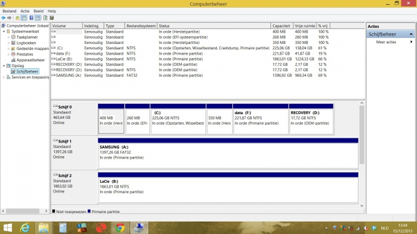Open the Help menu
Viewport: 417px width, 234px height.
(52, 11)
